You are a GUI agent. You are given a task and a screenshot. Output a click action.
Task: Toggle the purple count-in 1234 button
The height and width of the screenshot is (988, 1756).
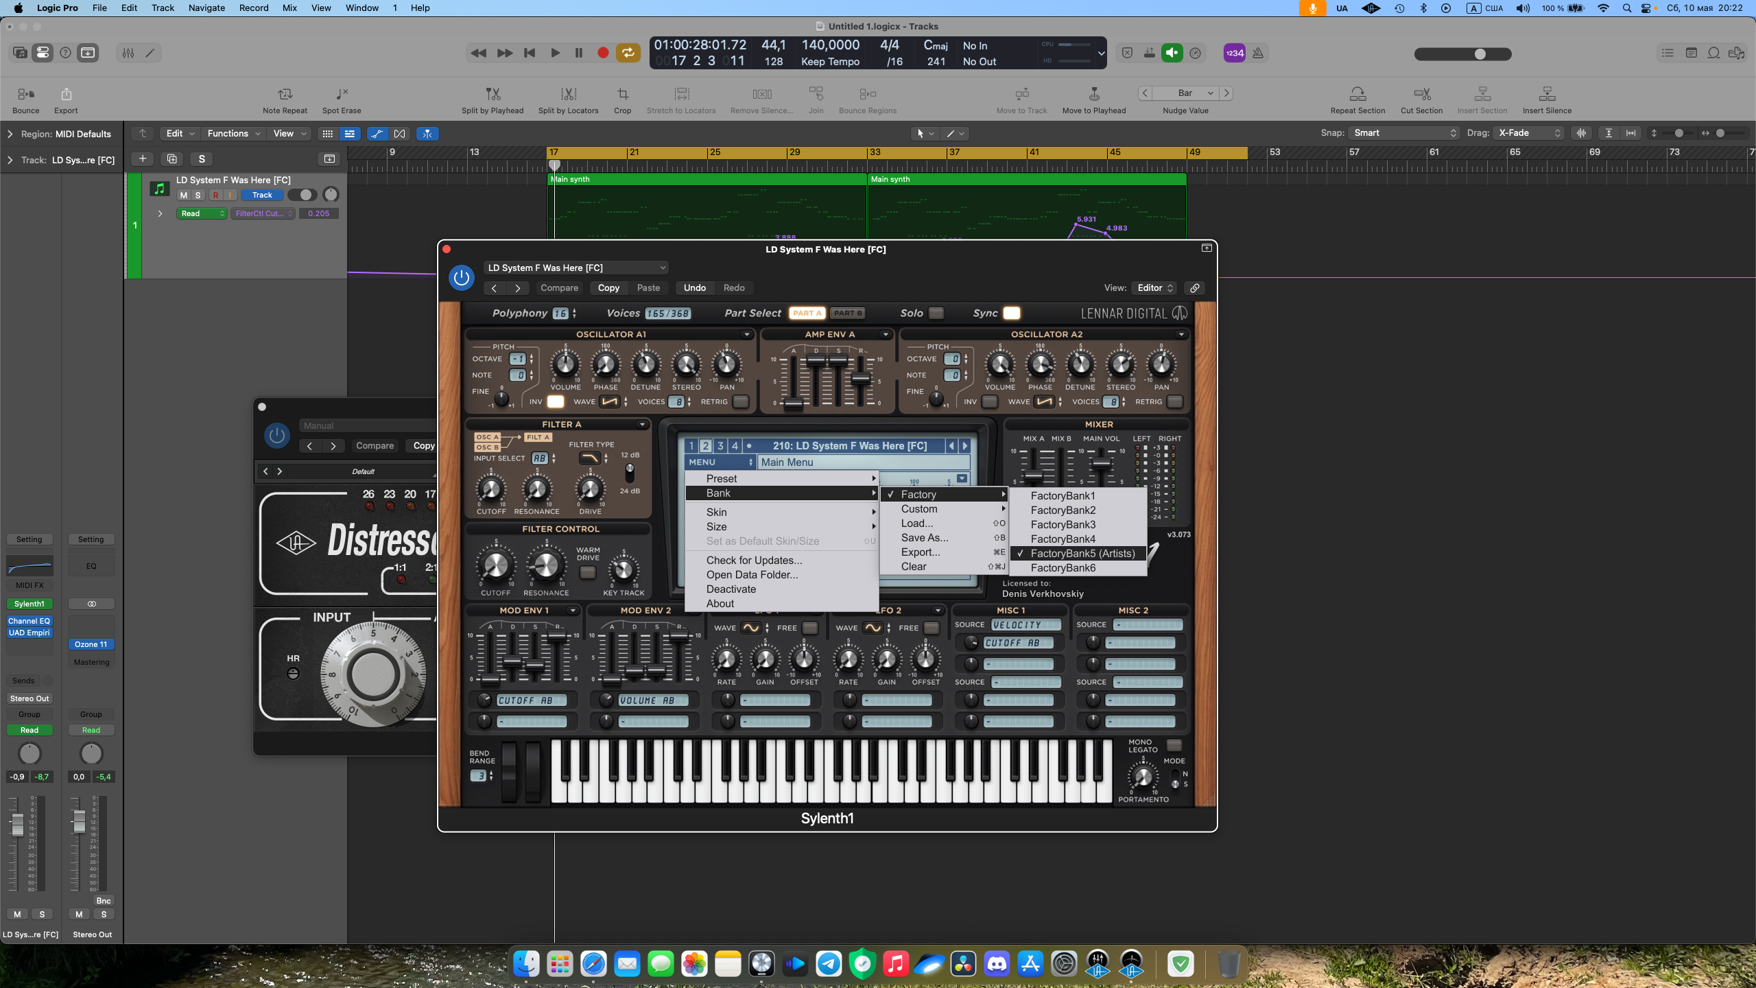(1235, 53)
